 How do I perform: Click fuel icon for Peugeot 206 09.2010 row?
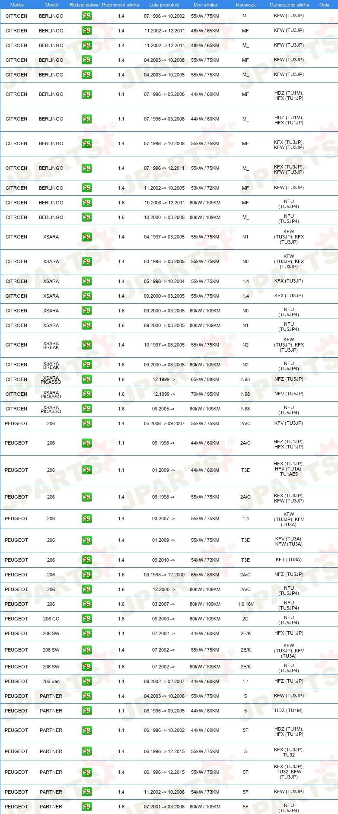tap(86, 560)
